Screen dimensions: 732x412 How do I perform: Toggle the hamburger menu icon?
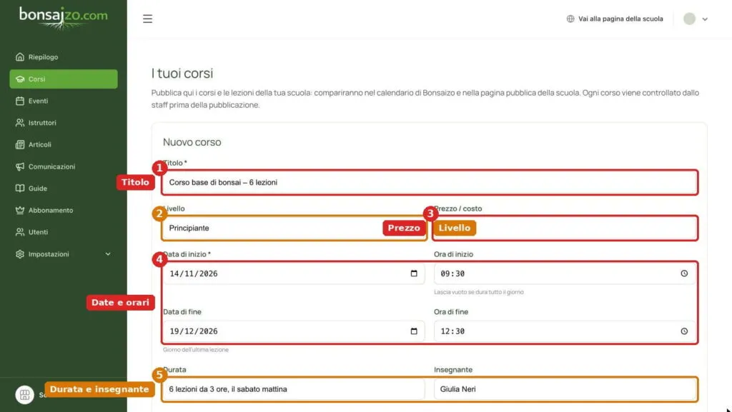147,19
